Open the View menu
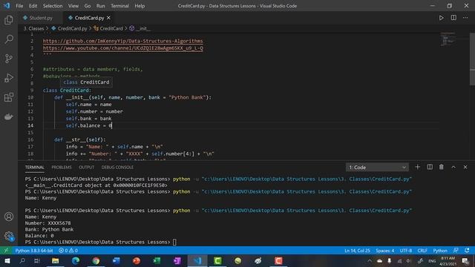This screenshot has height=267, width=475. click(x=73, y=6)
